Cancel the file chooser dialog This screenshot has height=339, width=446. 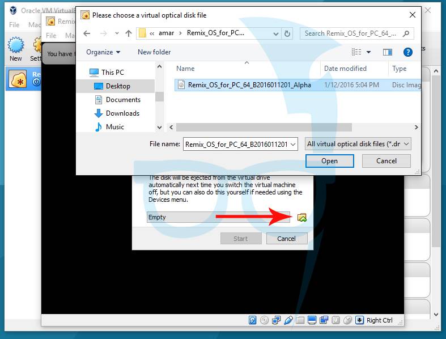[386, 161]
